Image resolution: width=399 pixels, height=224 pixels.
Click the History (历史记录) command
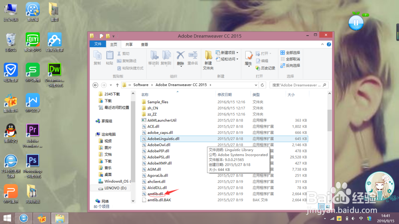click(265, 68)
